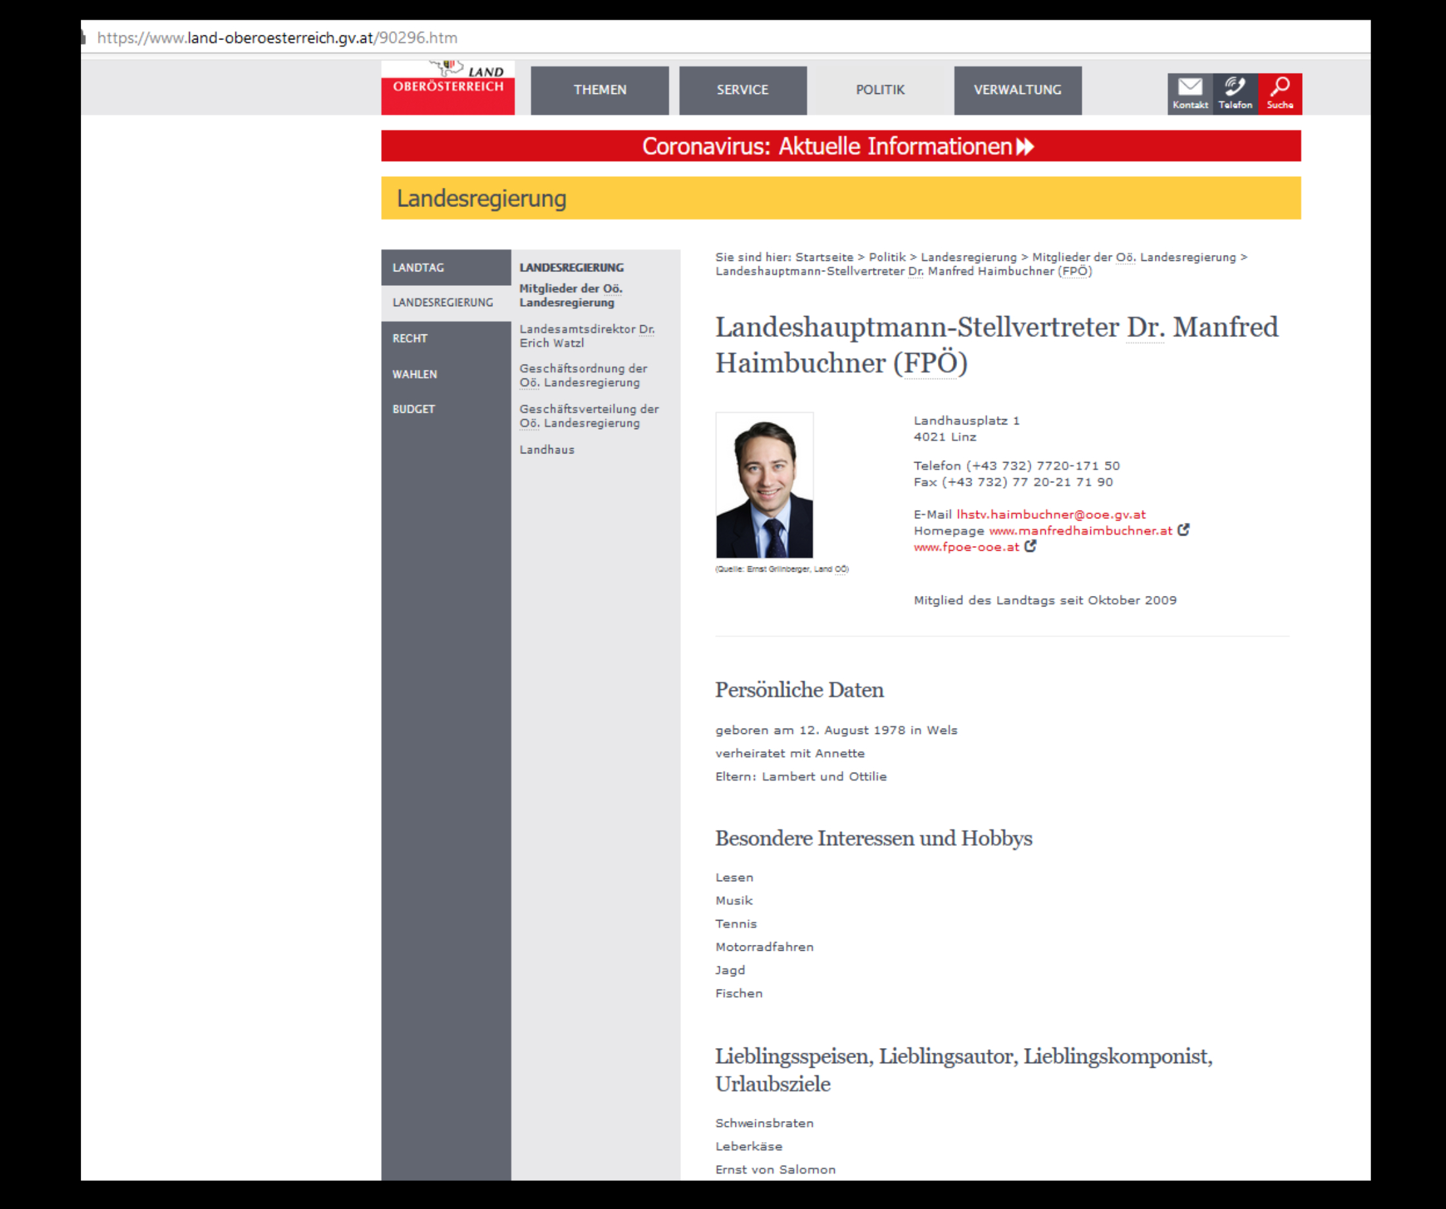The image size is (1446, 1209).
Task: Click the external link icon after manfredhaimbuchner.at
Action: pyautogui.click(x=1183, y=530)
